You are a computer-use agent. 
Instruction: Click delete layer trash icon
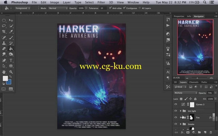pyautogui.click(x=211, y=132)
